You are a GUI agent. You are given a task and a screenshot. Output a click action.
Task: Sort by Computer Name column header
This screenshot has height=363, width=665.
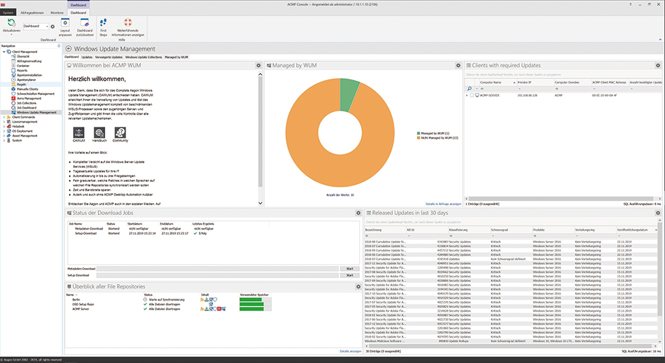tap(498, 82)
